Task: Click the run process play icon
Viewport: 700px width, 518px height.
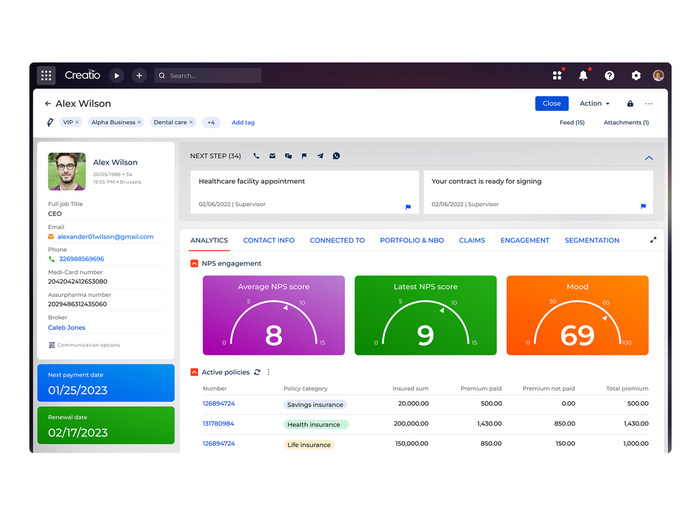Action: pyautogui.click(x=116, y=76)
